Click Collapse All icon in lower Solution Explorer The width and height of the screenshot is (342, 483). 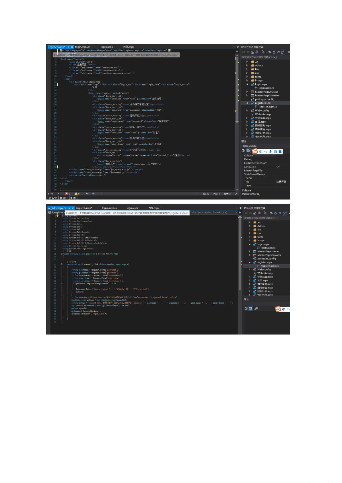tap(280, 213)
